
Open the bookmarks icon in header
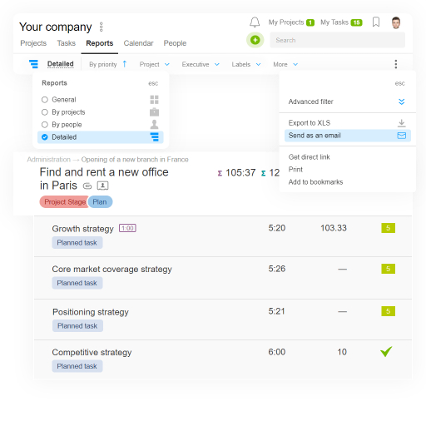click(x=376, y=22)
